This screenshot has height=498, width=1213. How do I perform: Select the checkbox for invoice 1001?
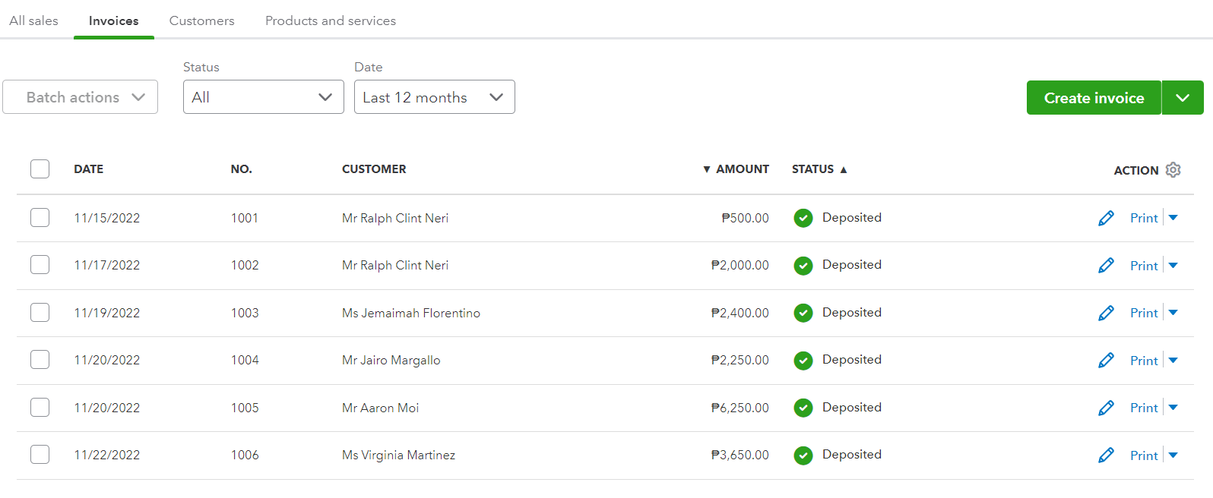(x=40, y=218)
